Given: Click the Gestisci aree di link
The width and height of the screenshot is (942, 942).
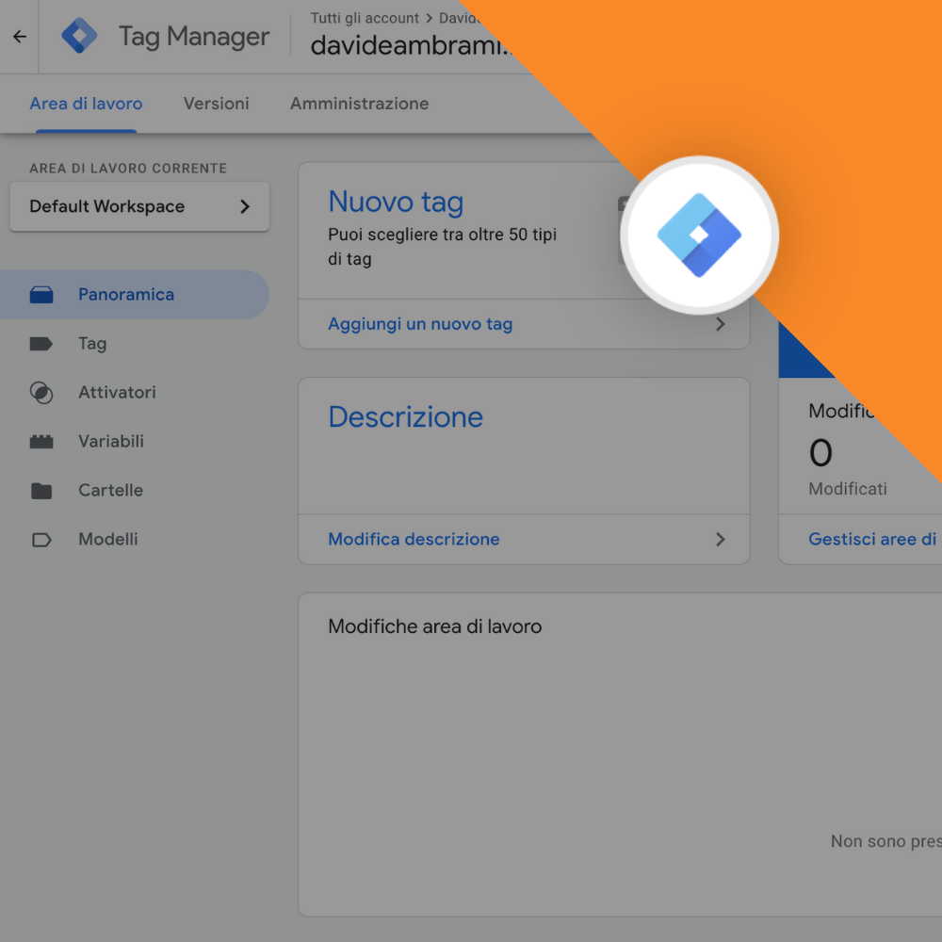Looking at the screenshot, I should (x=871, y=539).
